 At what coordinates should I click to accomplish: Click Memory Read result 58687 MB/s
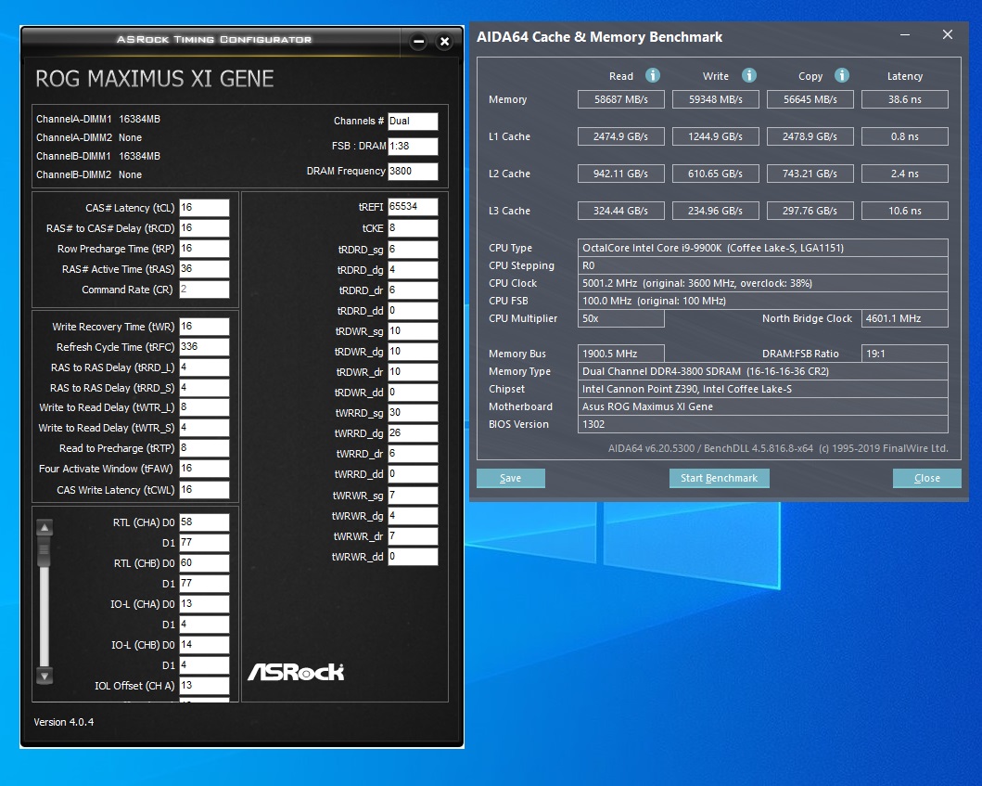click(620, 99)
